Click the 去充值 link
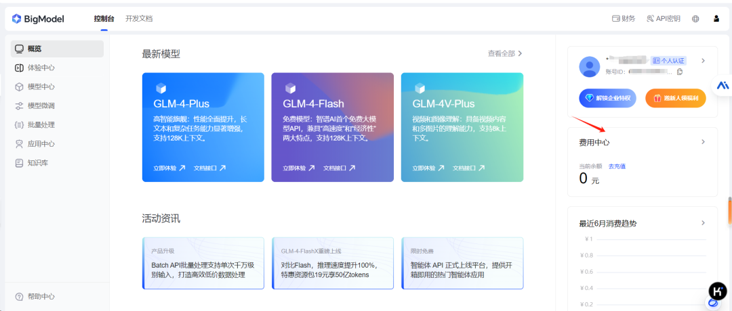The image size is (732, 311). point(617,166)
